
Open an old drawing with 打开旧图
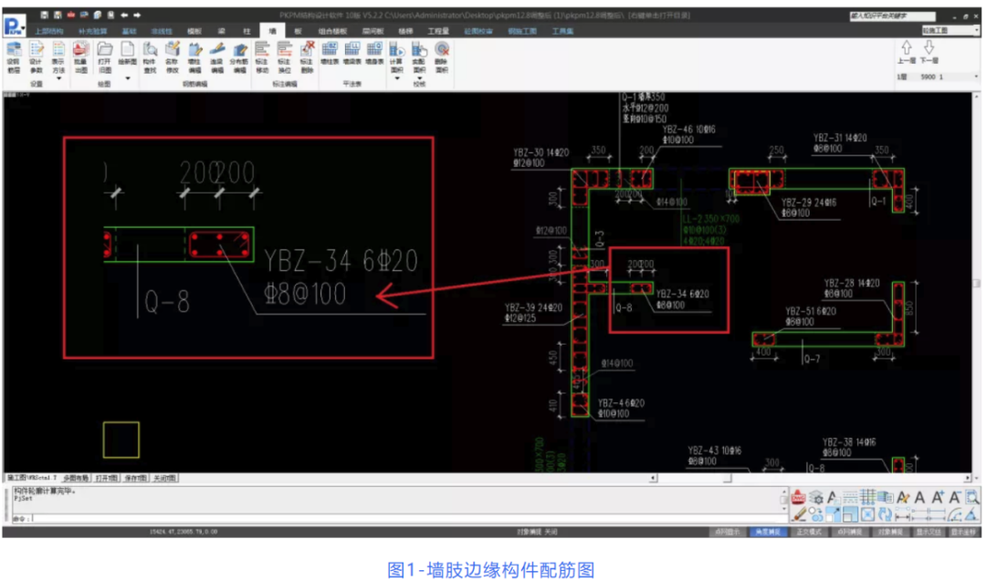(x=104, y=57)
